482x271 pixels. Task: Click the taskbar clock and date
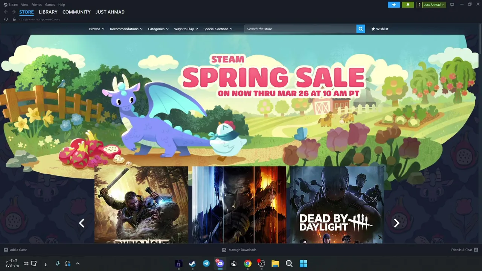tap(12, 263)
